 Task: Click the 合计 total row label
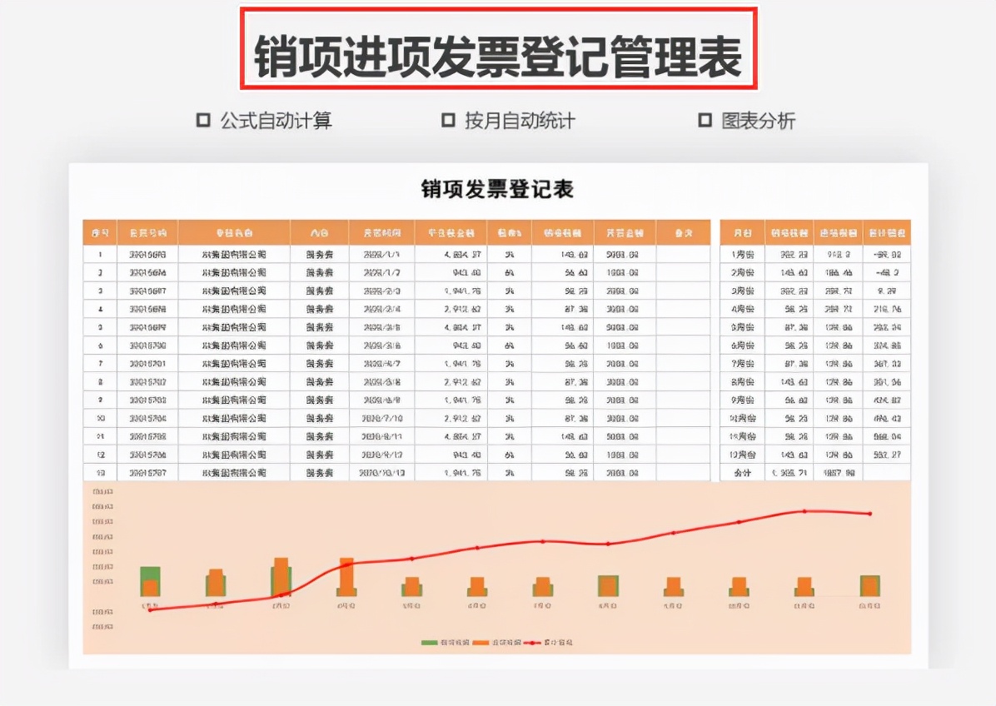click(743, 473)
